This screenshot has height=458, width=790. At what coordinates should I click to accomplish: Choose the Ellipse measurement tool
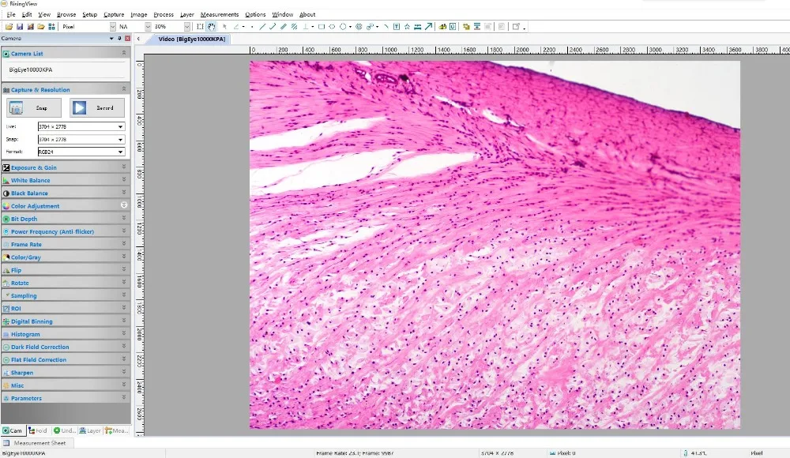click(x=332, y=27)
